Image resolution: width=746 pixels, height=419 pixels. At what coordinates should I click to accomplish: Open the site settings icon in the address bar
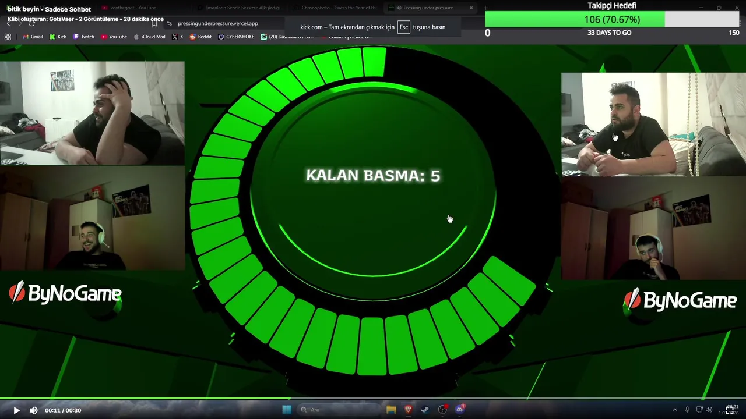pyautogui.click(x=169, y=23)
